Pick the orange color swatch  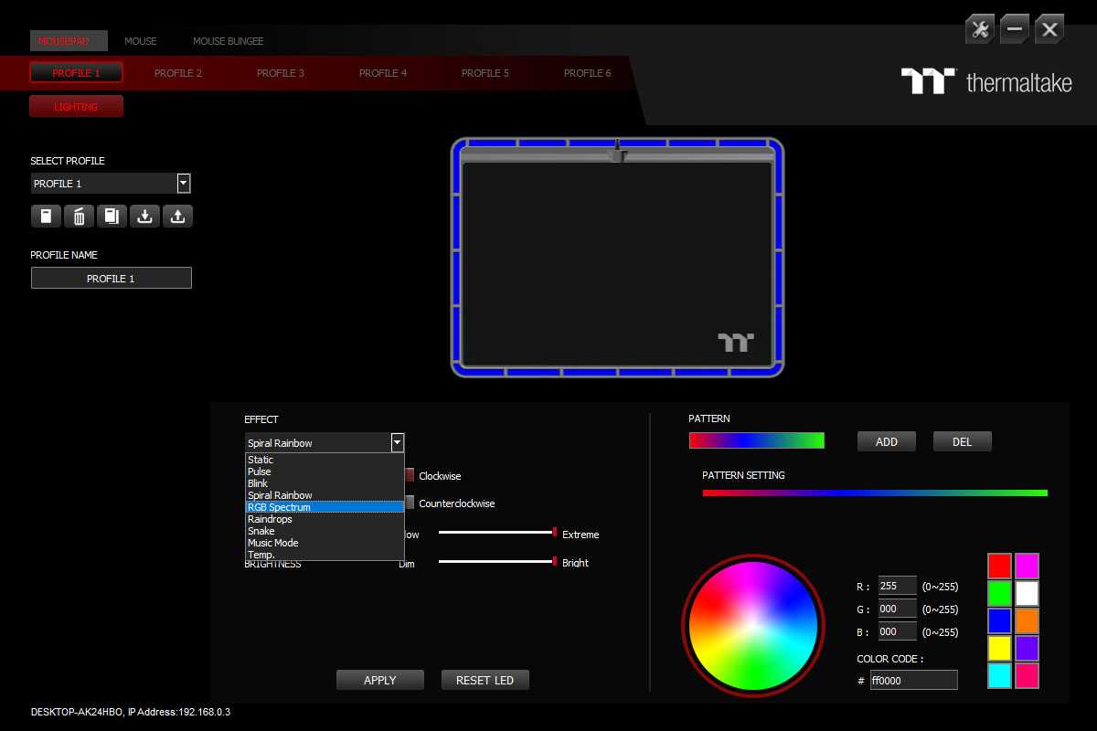point(1027,621)
